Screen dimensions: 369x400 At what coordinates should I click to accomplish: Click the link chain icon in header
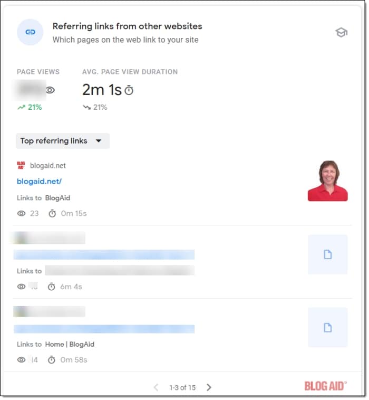point(31,32)
